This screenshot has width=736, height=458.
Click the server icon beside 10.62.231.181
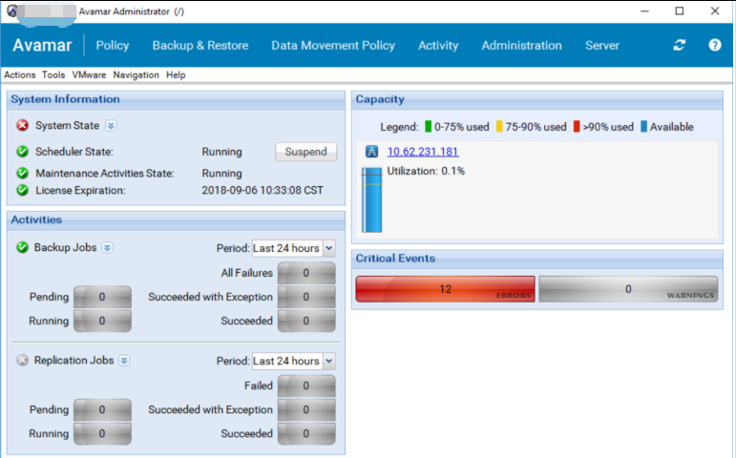pos(371,152)
